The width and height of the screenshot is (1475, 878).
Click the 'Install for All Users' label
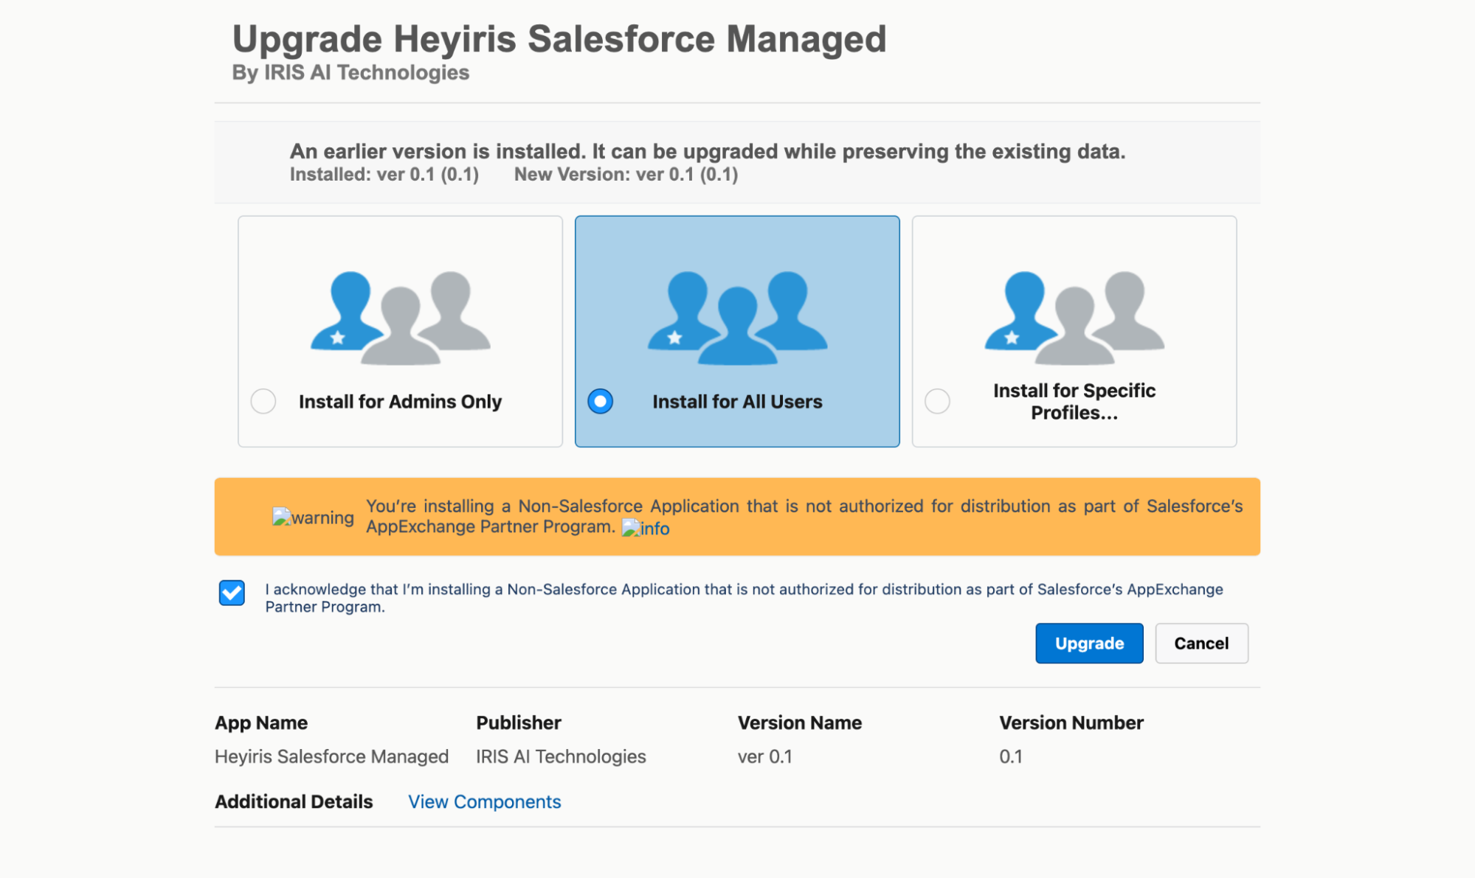coord(737,401)
